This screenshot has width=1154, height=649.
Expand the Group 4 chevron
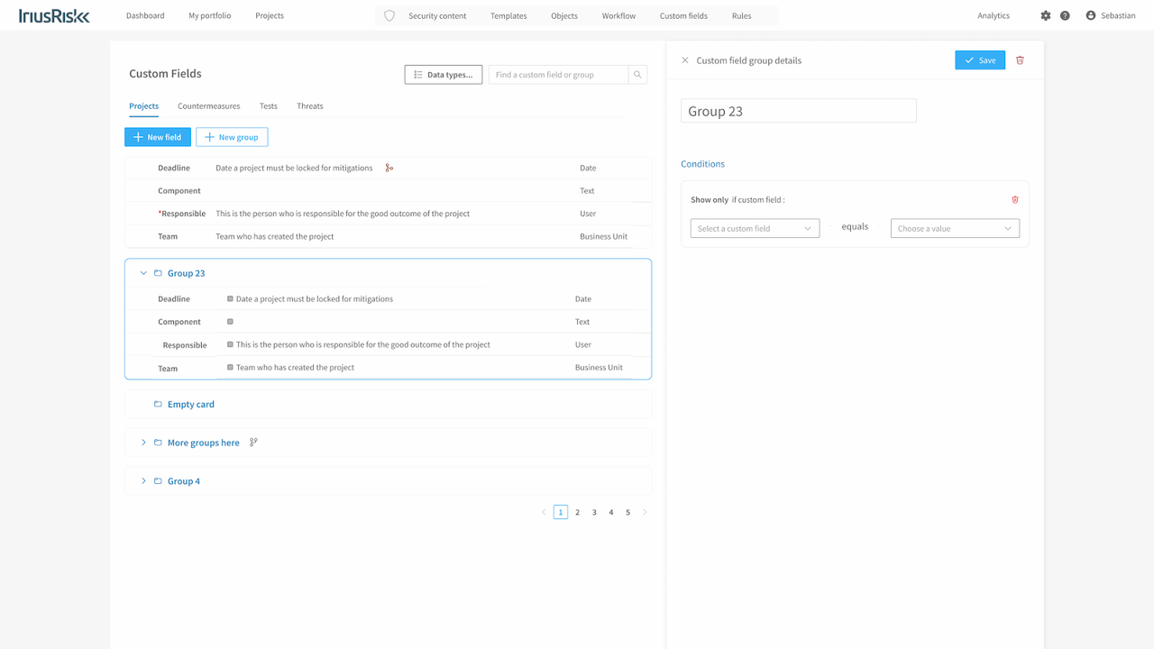tap(143, 481)
